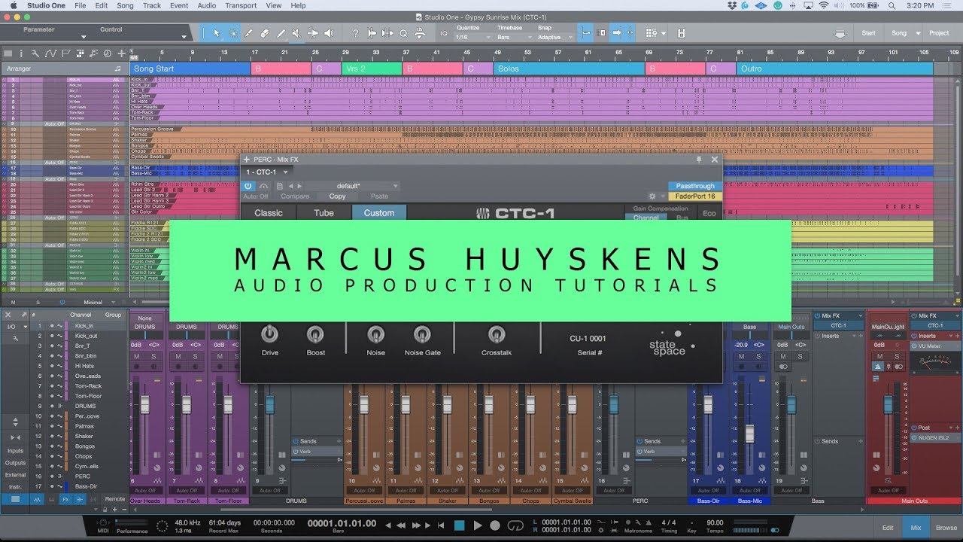Viewport: 963px width, 542px height.
Task: Open the Song menu in the menu bar
Action: point(125,5)
